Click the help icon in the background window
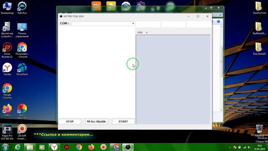 219,21
